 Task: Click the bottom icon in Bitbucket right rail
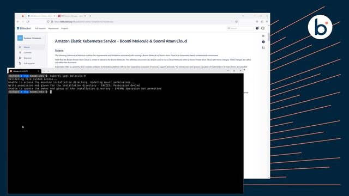coord(263,48)
